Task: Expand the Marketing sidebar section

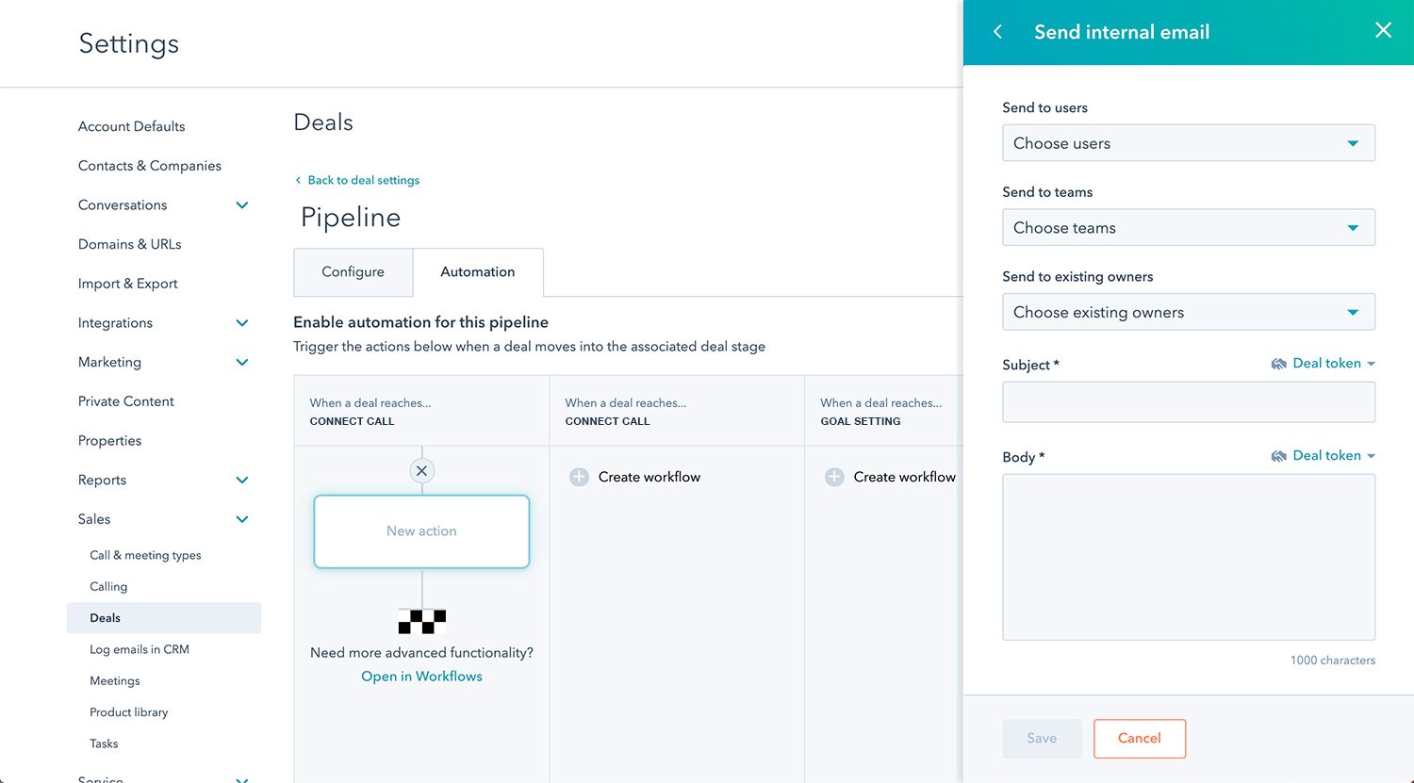Action: click(x=242, y=363)
